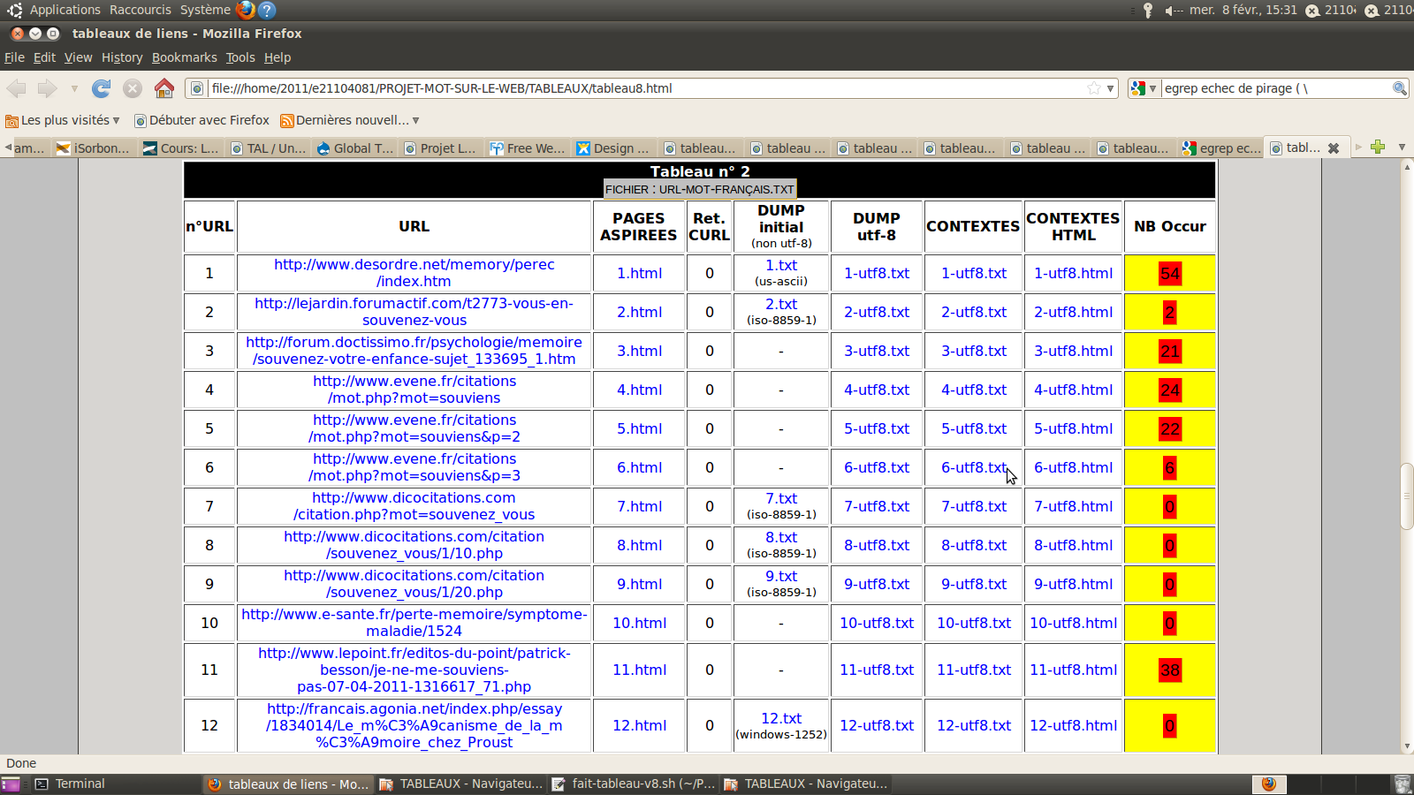Open the list all tabs arrow
Image resolution: width=1414 pixels, height=795 pixels.
tap(1402, 148)
